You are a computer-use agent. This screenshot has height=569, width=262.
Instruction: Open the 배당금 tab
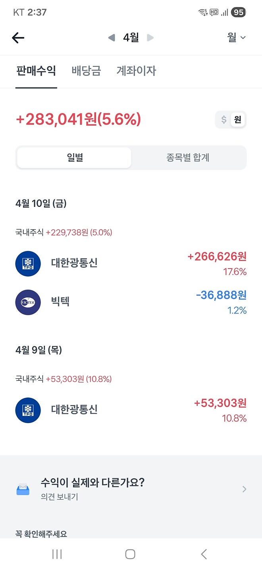(85, 71)
